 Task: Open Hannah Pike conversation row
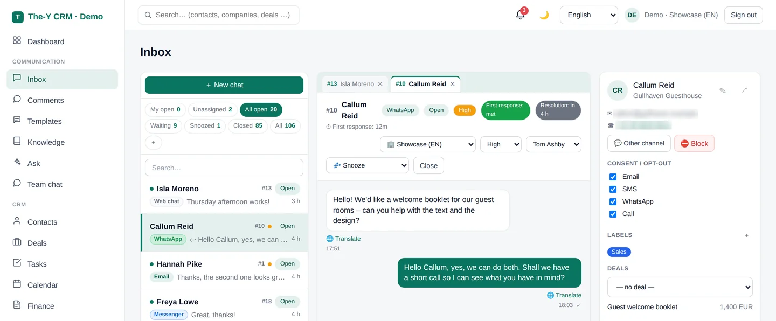pos(224,270)
